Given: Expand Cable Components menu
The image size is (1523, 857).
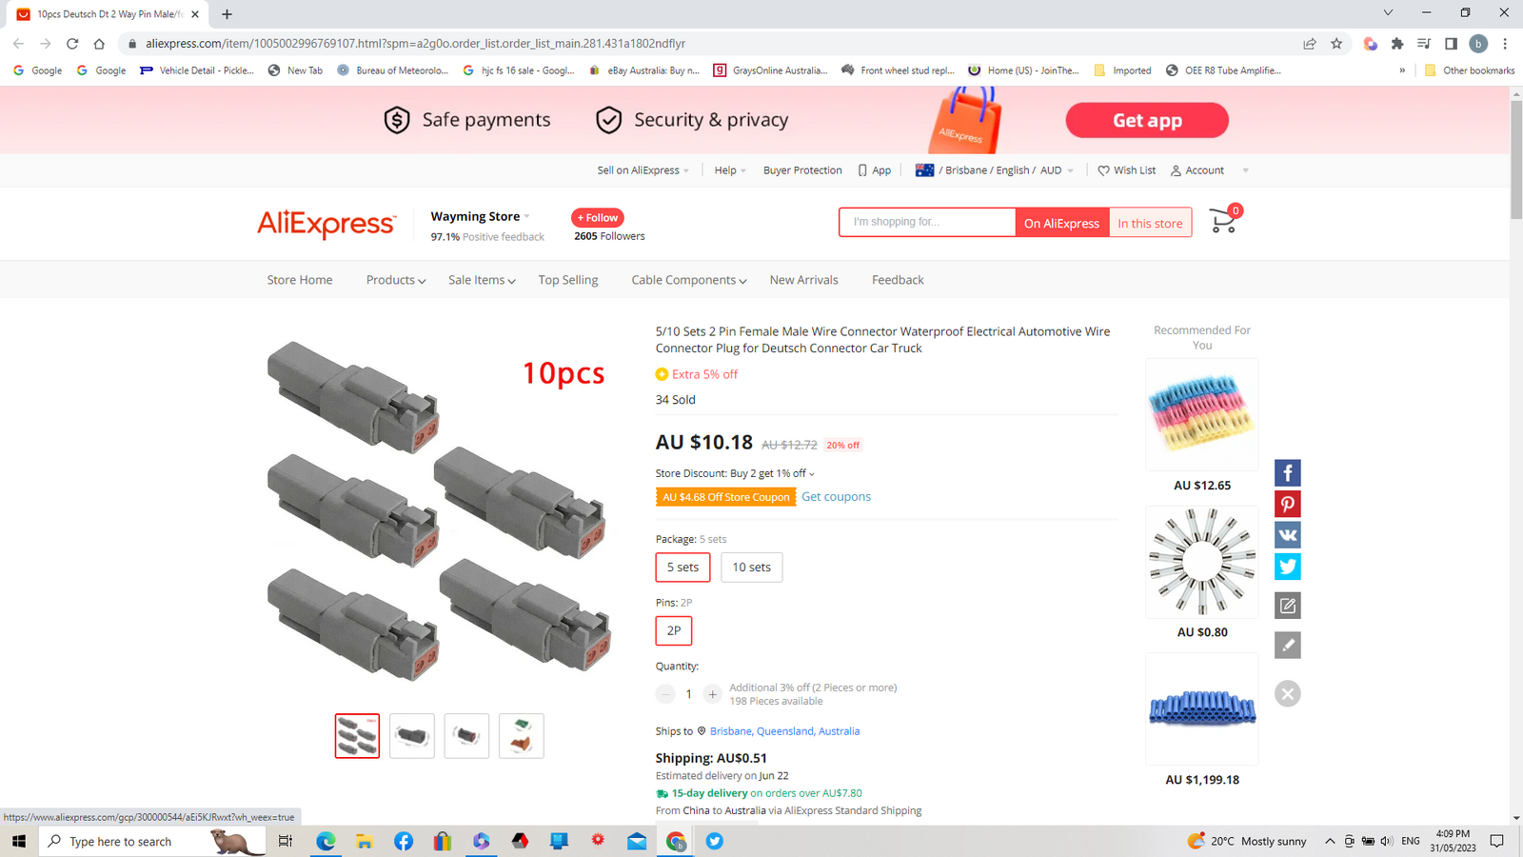Looking at the screenshot, I should (689, 280).
